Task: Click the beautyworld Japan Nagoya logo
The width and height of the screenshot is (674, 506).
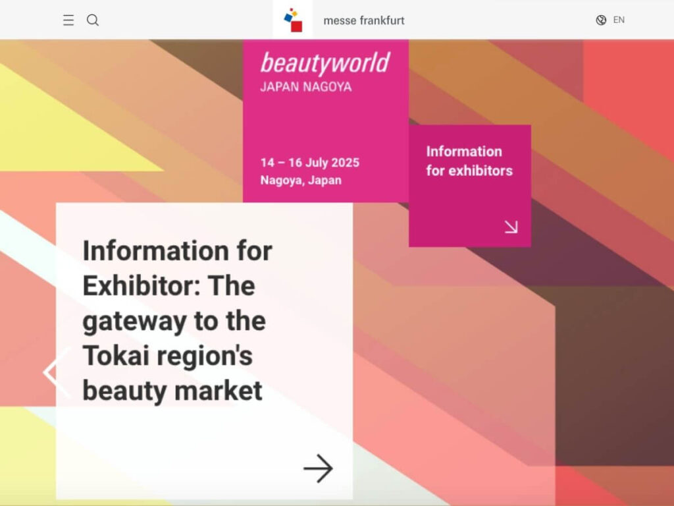Action: (x=325, y=72)
